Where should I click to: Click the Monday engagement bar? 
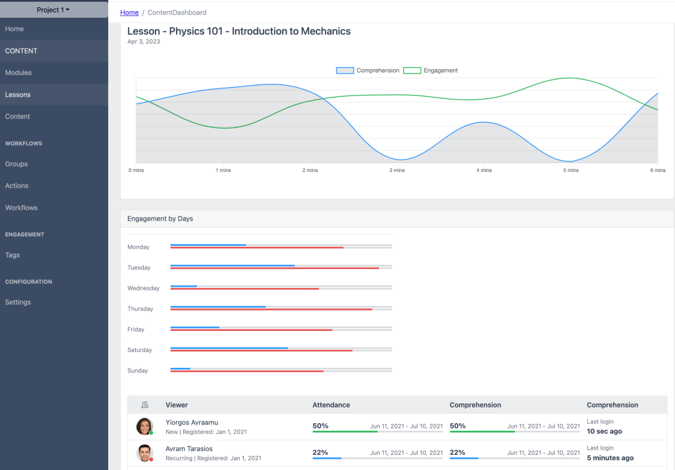click(x=281, y=247)
